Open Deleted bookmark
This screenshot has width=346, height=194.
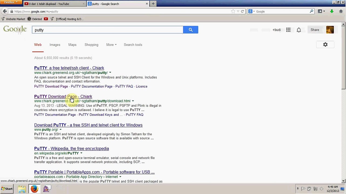click(35, 19)
